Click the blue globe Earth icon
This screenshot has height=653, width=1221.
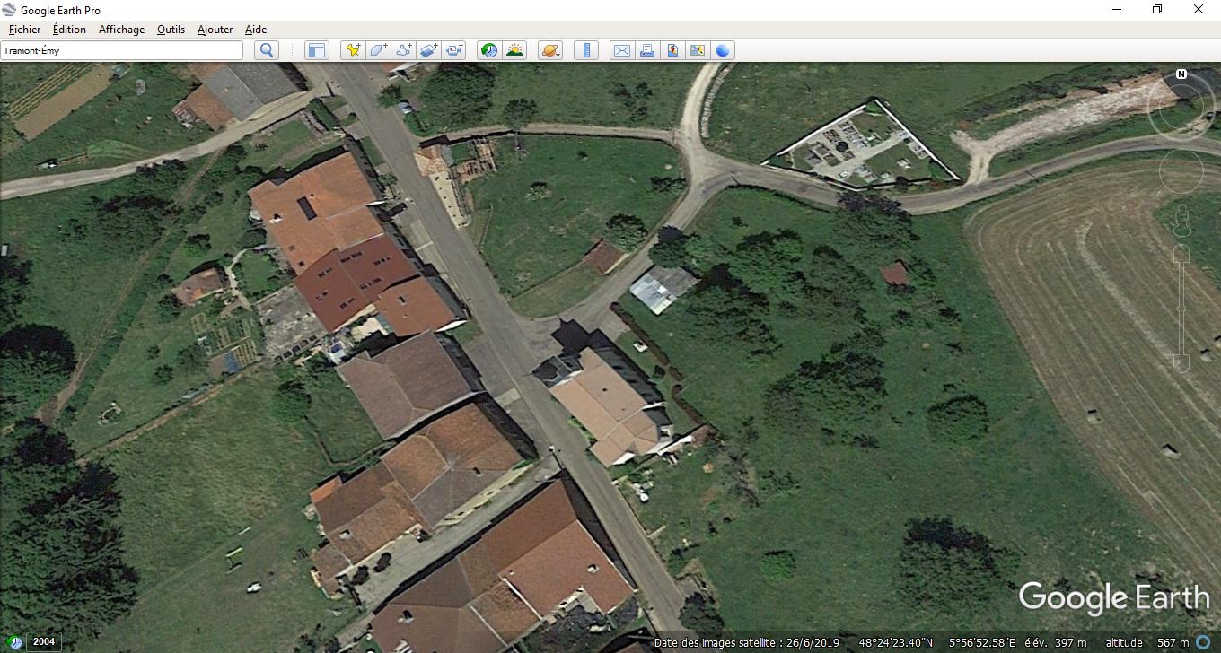pyautogui.click(x=723, y=50)
